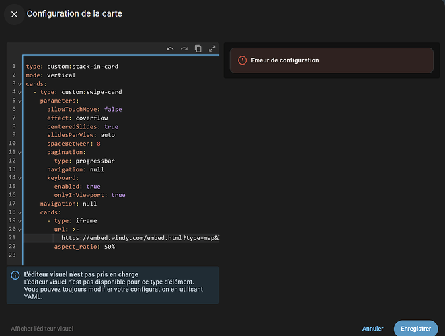Click the red error icon beside Erreur de configuration
The height and width of the screenshot is (336, 445).
coord(243,60)
